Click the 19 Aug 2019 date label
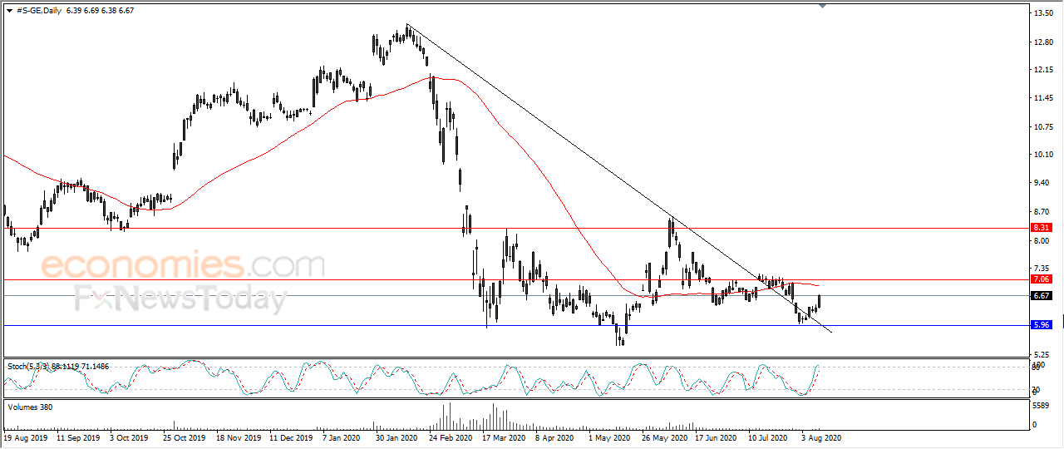Screen dimensions: 1064x449 [x=24, y=437]
